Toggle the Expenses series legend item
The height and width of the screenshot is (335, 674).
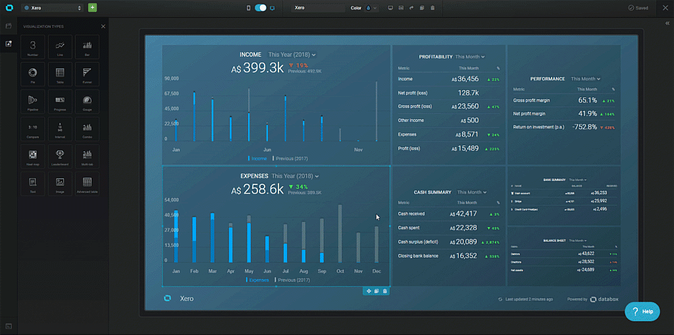tap(257, 280)
